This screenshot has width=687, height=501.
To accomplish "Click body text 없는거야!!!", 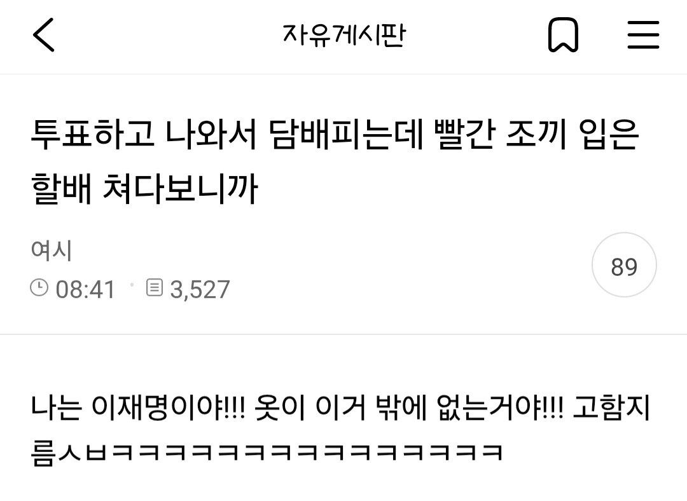I will pos(500,408).
